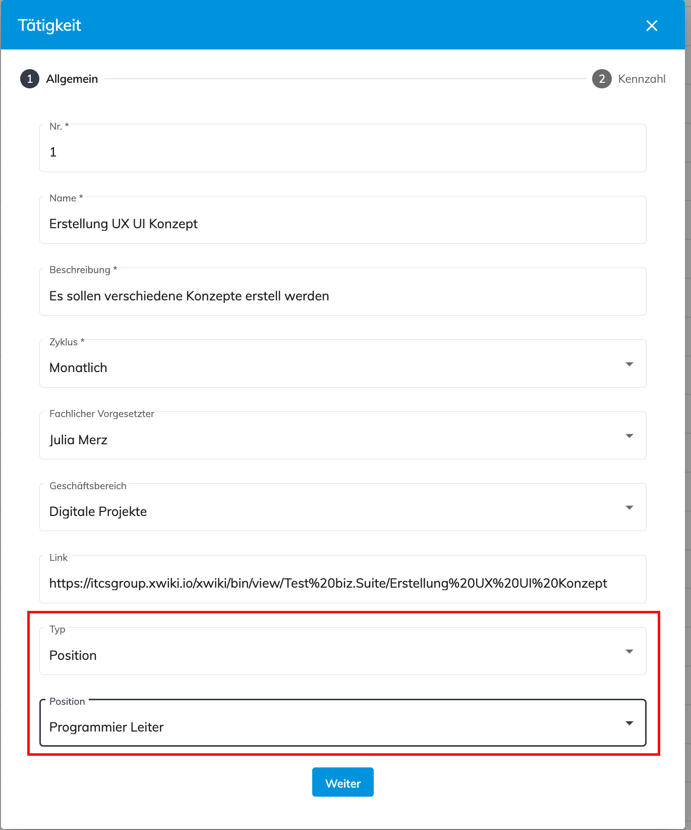Expand the Fachlicher Vorgesetzter dropdown arrow

(629, 436)
